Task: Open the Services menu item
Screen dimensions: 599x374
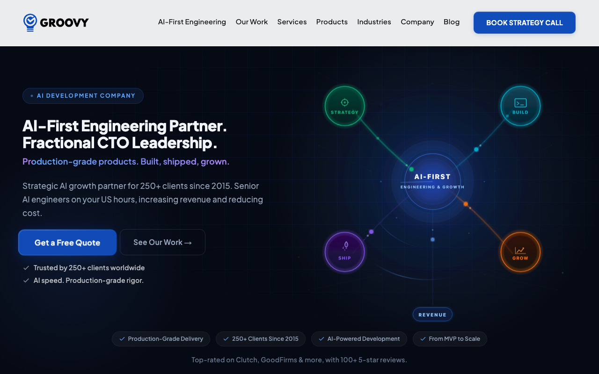Action: (x=292, y=22)
